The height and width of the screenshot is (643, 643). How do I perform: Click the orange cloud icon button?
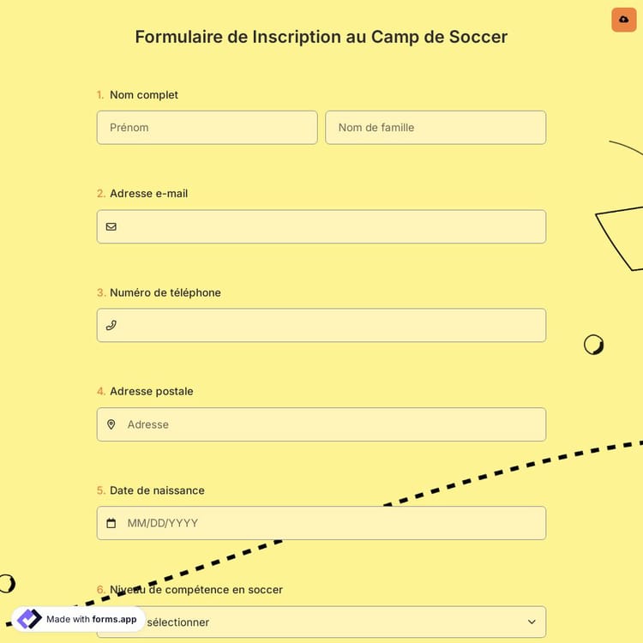click(623, 20)
